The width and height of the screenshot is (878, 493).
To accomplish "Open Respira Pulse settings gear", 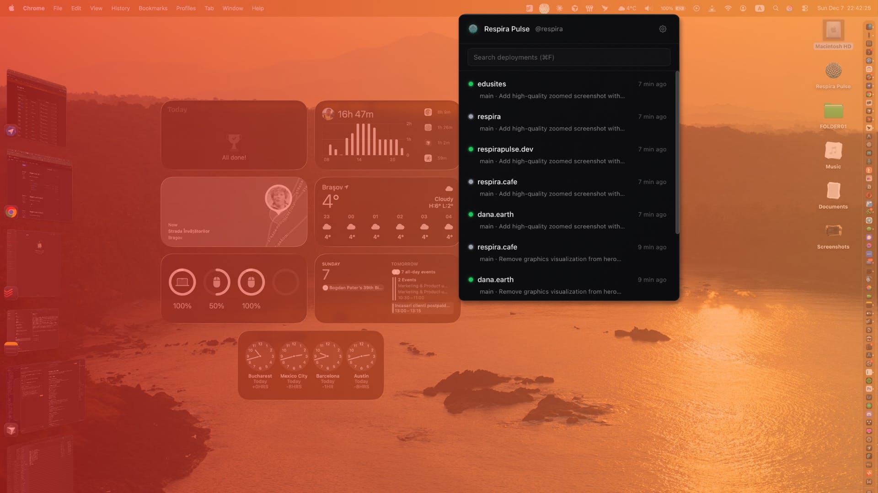I will click(x=663, y=29).
